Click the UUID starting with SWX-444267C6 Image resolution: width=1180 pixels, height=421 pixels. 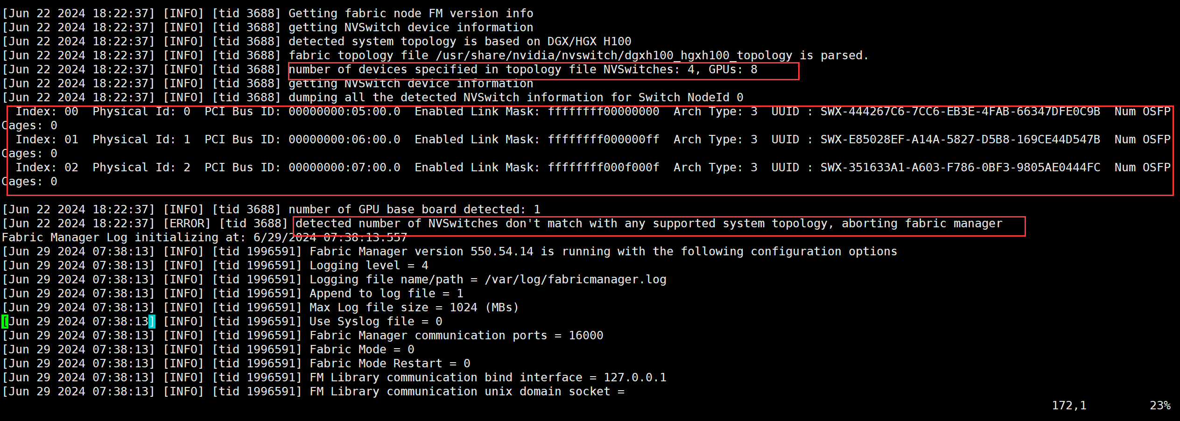[960, 112]
